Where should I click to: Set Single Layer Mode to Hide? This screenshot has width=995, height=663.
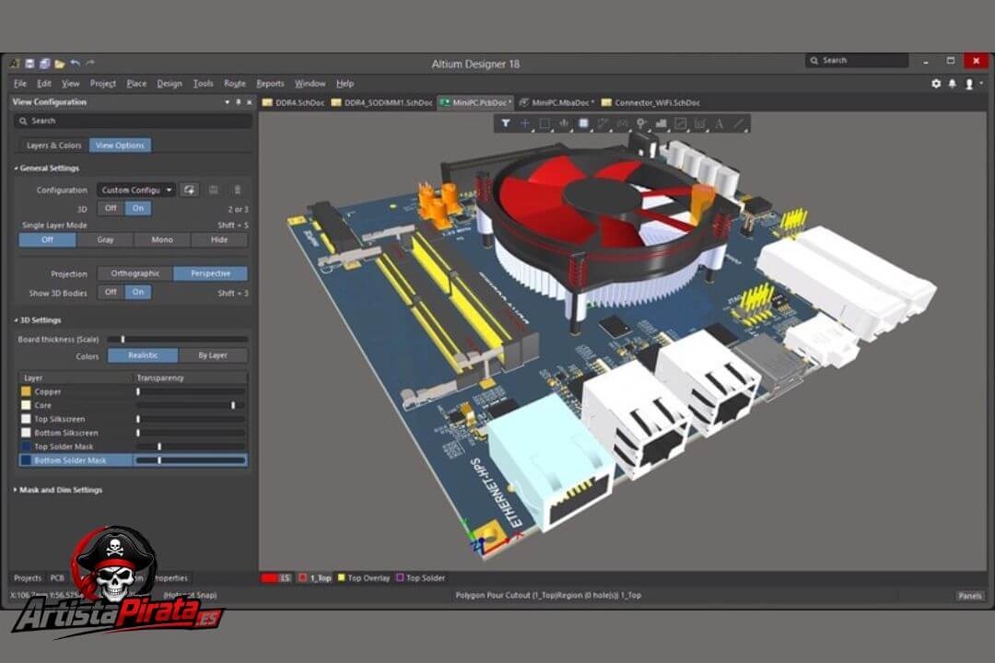coord(219,239)
